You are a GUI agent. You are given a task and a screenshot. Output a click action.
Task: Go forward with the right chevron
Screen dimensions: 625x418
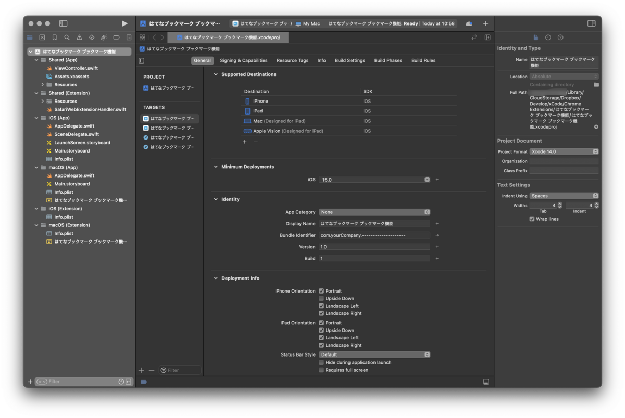(162, 37)
